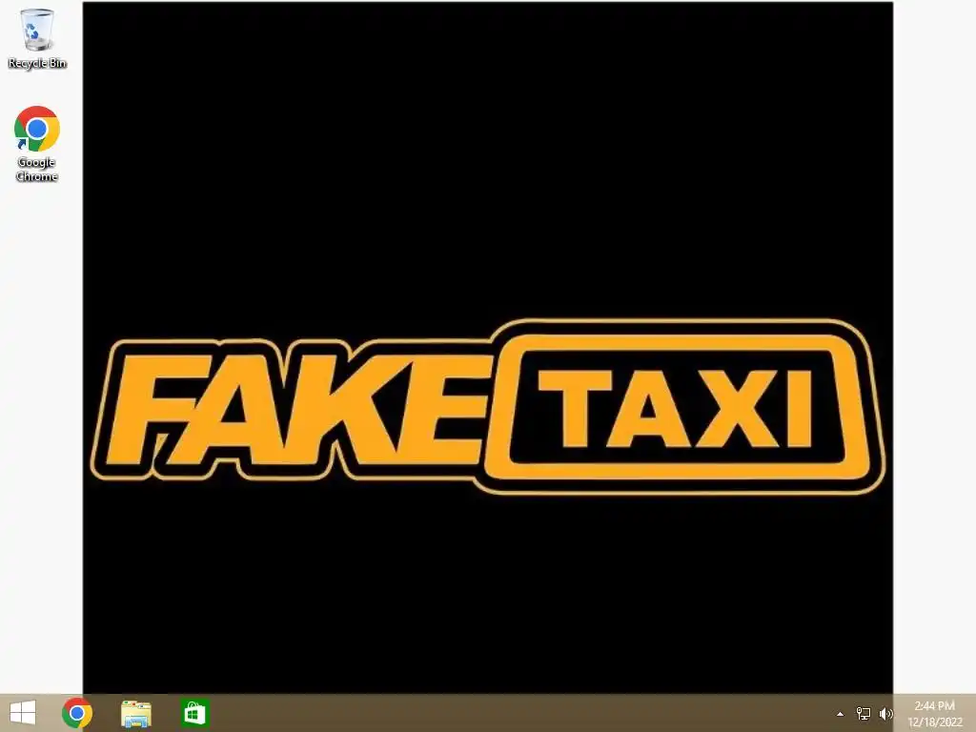The width and height of the screenshot is (976, 732).
Task: Open the volume speaker tray icon
Action: pyautogui.click(x=886, y=714)
